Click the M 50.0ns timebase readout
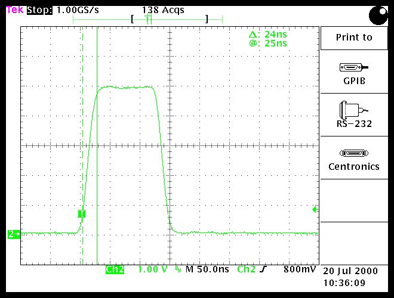This screenshot has height=298, width=394. [x=207, y=269]
